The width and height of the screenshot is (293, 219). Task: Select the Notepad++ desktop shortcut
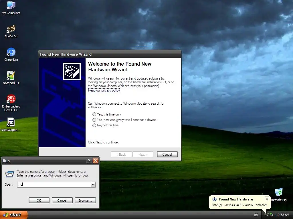pos(11,78)
